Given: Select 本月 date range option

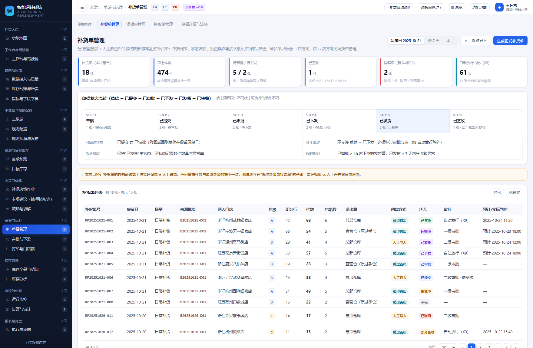Looking at the screenshot, I should (x=450, y=41).
